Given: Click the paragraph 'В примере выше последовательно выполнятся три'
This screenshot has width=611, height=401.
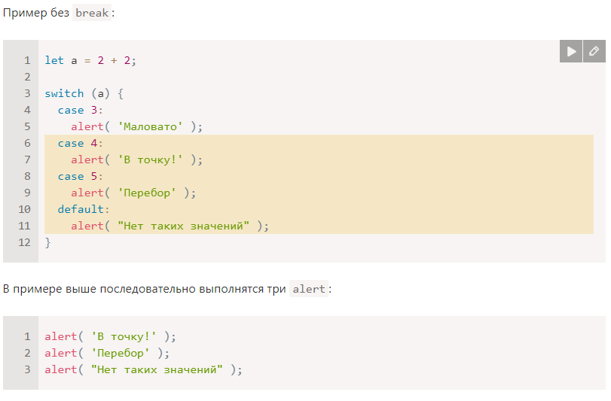Looking at the screenshot, I should [x=145, y=289].
